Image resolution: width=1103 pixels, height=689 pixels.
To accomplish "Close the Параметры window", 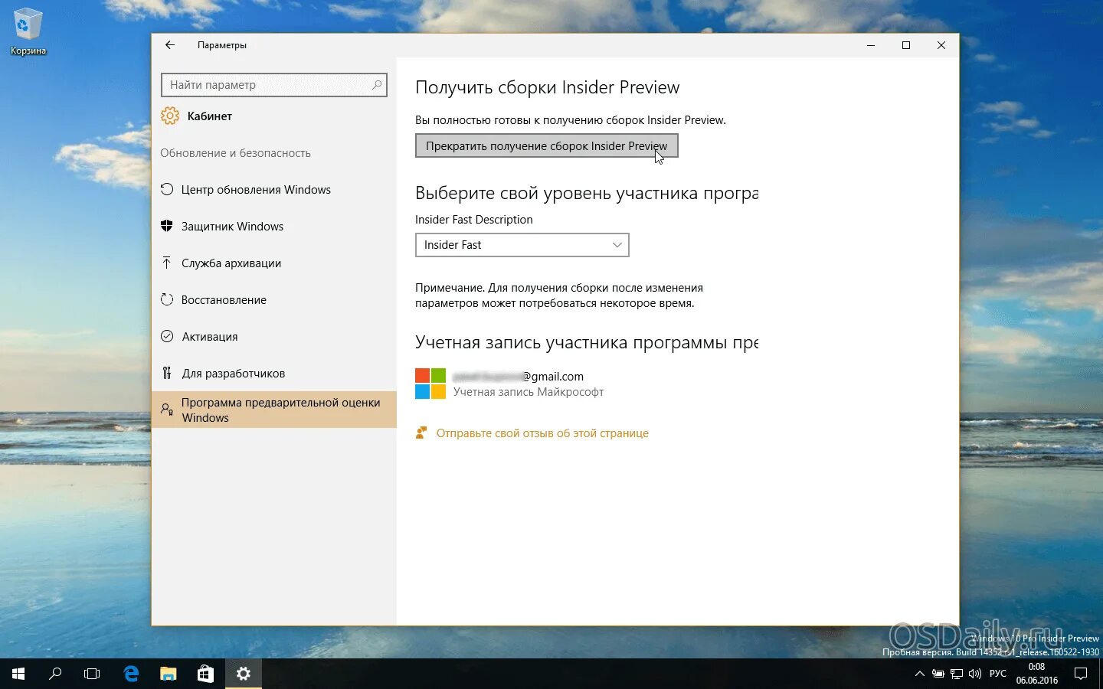I will [941, 45].
